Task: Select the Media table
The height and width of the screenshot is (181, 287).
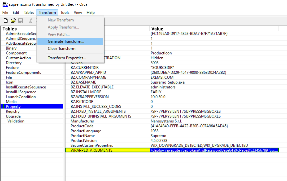Action: point(11,102)
